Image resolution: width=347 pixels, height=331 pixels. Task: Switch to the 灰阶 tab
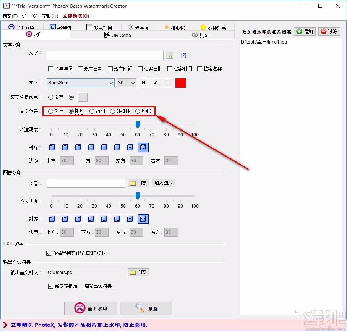(201, 35)
